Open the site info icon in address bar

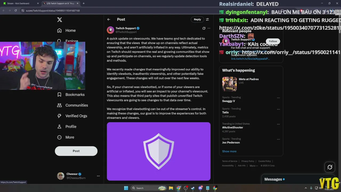tap(23, 10)
